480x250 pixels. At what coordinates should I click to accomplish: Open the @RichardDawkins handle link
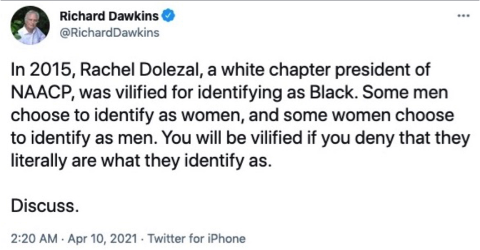pyautogui.click(x=109, y=33)
